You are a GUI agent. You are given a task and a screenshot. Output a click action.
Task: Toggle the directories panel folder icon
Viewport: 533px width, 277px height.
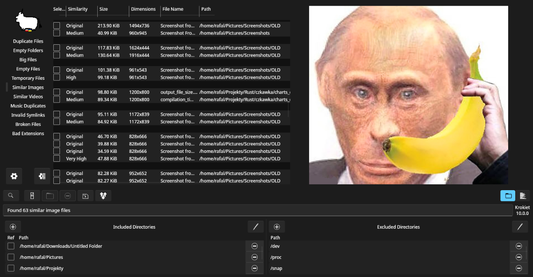508,195
